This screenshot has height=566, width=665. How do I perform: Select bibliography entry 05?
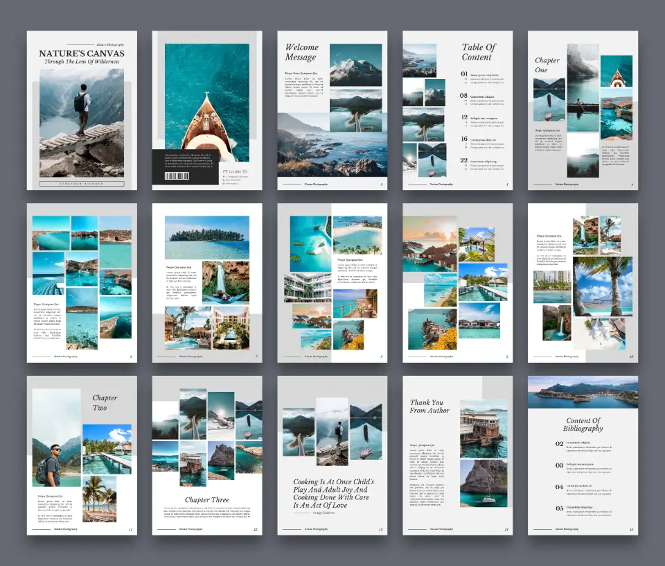pyautogui.click(x=583, y=511)
